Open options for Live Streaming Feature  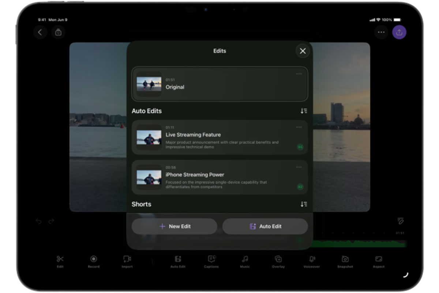point(299,127)
